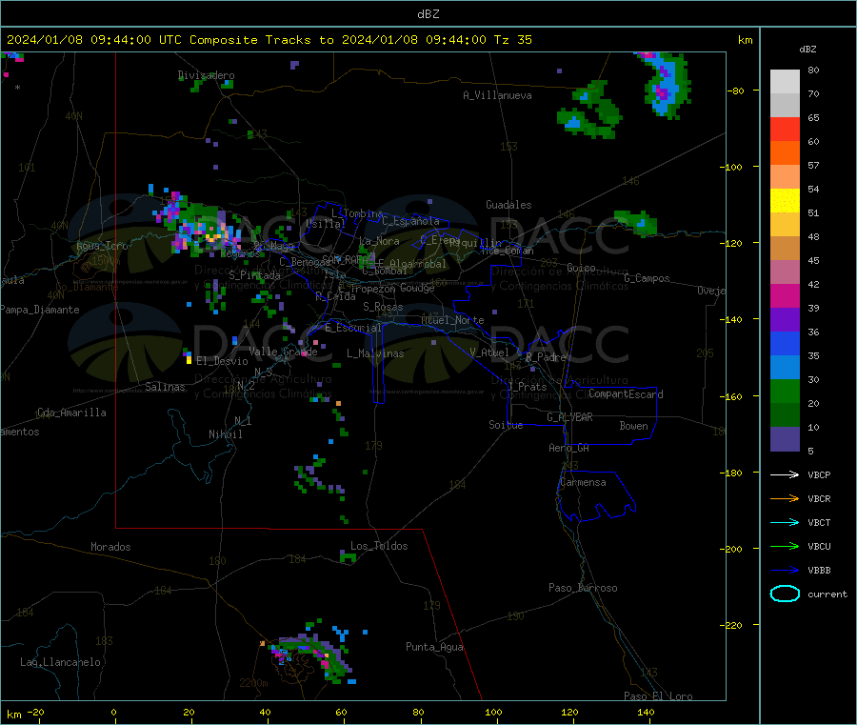Click the A_Villanueva location label
This screenshot has height=725, width=857.
point(497,95)
